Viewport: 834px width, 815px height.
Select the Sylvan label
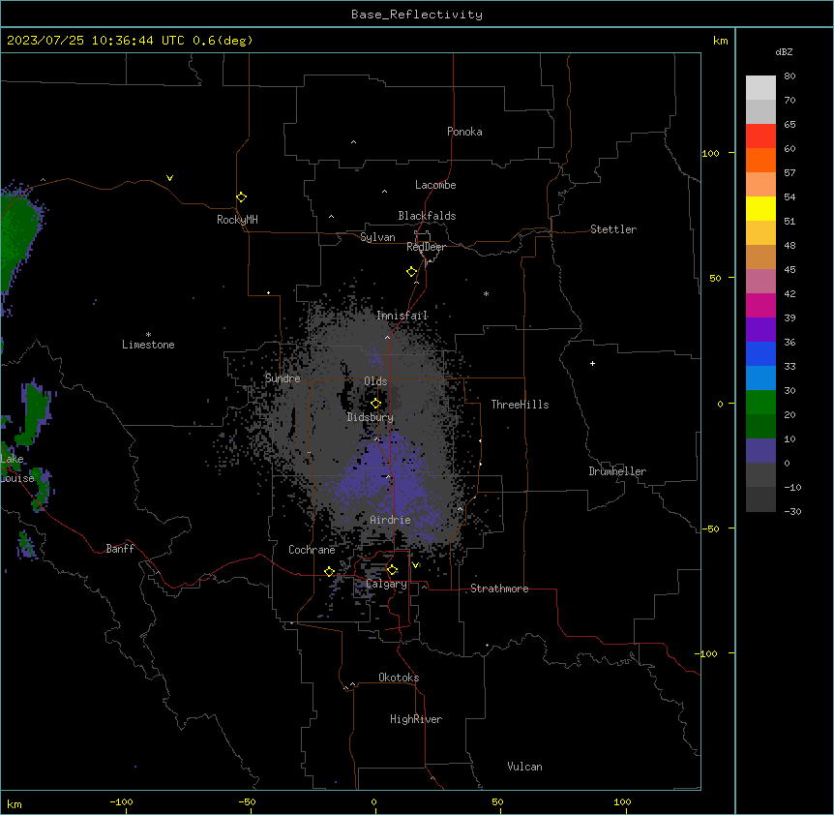pos(377,237)
